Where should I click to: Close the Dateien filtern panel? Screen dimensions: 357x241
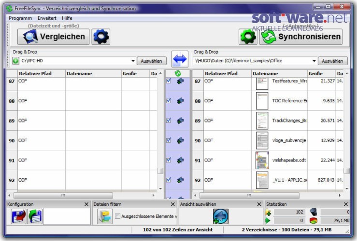(x=173, y=204)
